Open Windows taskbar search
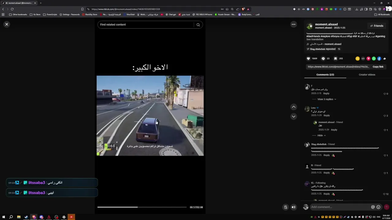The image size is (392, 220). point(11,217)
